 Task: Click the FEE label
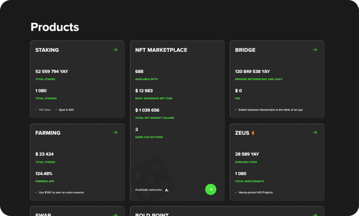237,98
